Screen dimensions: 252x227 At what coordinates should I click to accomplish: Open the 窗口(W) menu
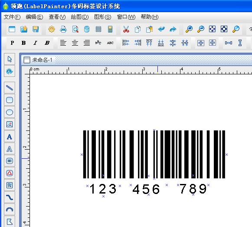point(126,17)
